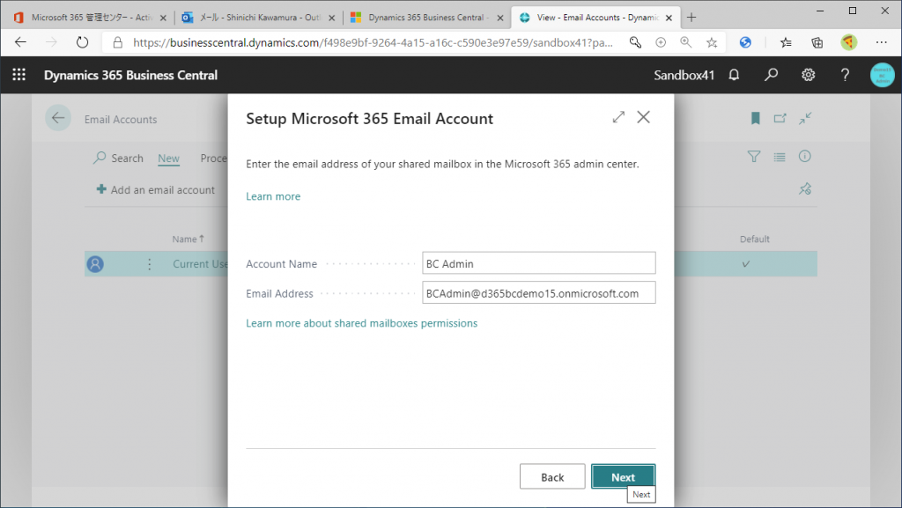
Task: Open the browser Settings and more menu
Action: click(x=881, y=42)
